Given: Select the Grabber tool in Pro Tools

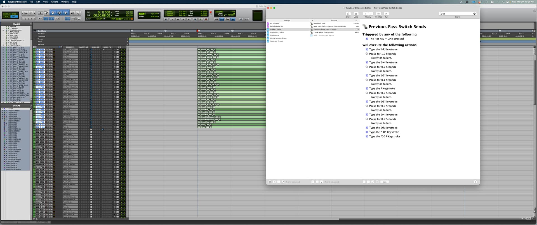Looking at the screenshot, I should click(x=66, y=13).
